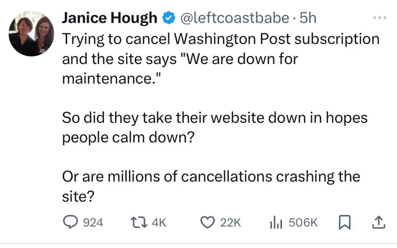The height and width of the screenshot is (248, 397).
Task: Open the reply speech bubble icon
Action: 70,222
